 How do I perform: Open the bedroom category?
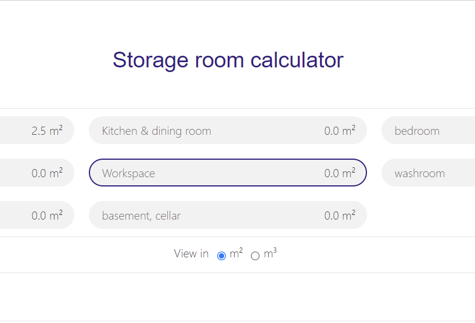tap(429, 130)
